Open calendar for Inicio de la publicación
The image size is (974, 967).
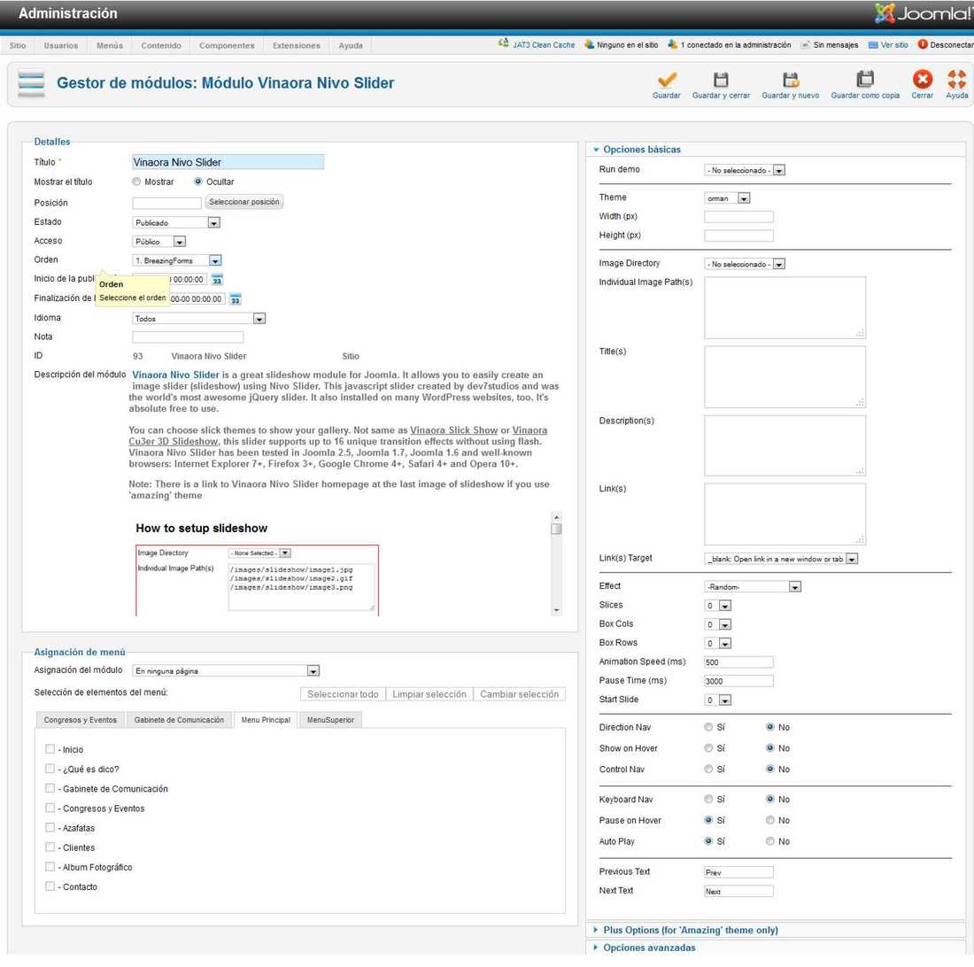click(x=217, y=280)
